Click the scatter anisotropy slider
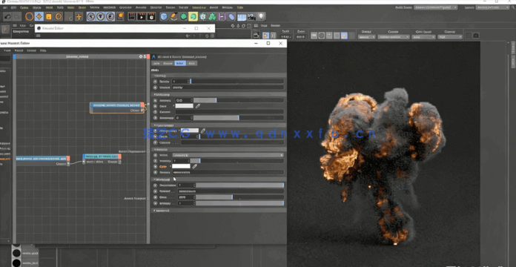The height and width of the screenshot is (267, 516). pyautogui.click(x=239, y=117)
